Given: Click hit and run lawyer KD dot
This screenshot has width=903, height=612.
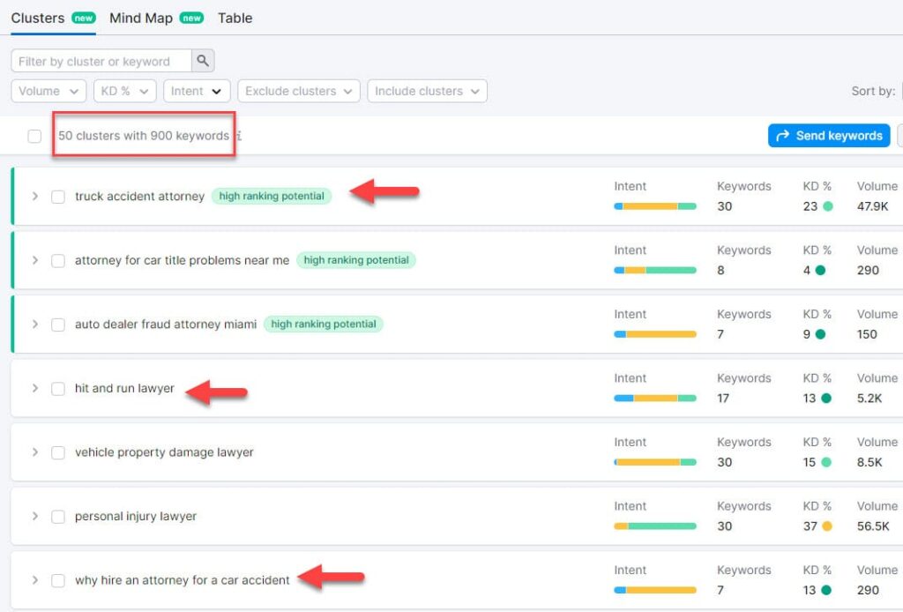Looking at the screenshot, I should tap(825, 398).
